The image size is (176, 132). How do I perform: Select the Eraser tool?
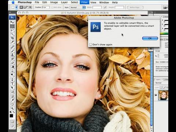[x=12, y=63]
